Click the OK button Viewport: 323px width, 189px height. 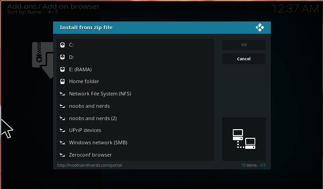coord(244,45)
